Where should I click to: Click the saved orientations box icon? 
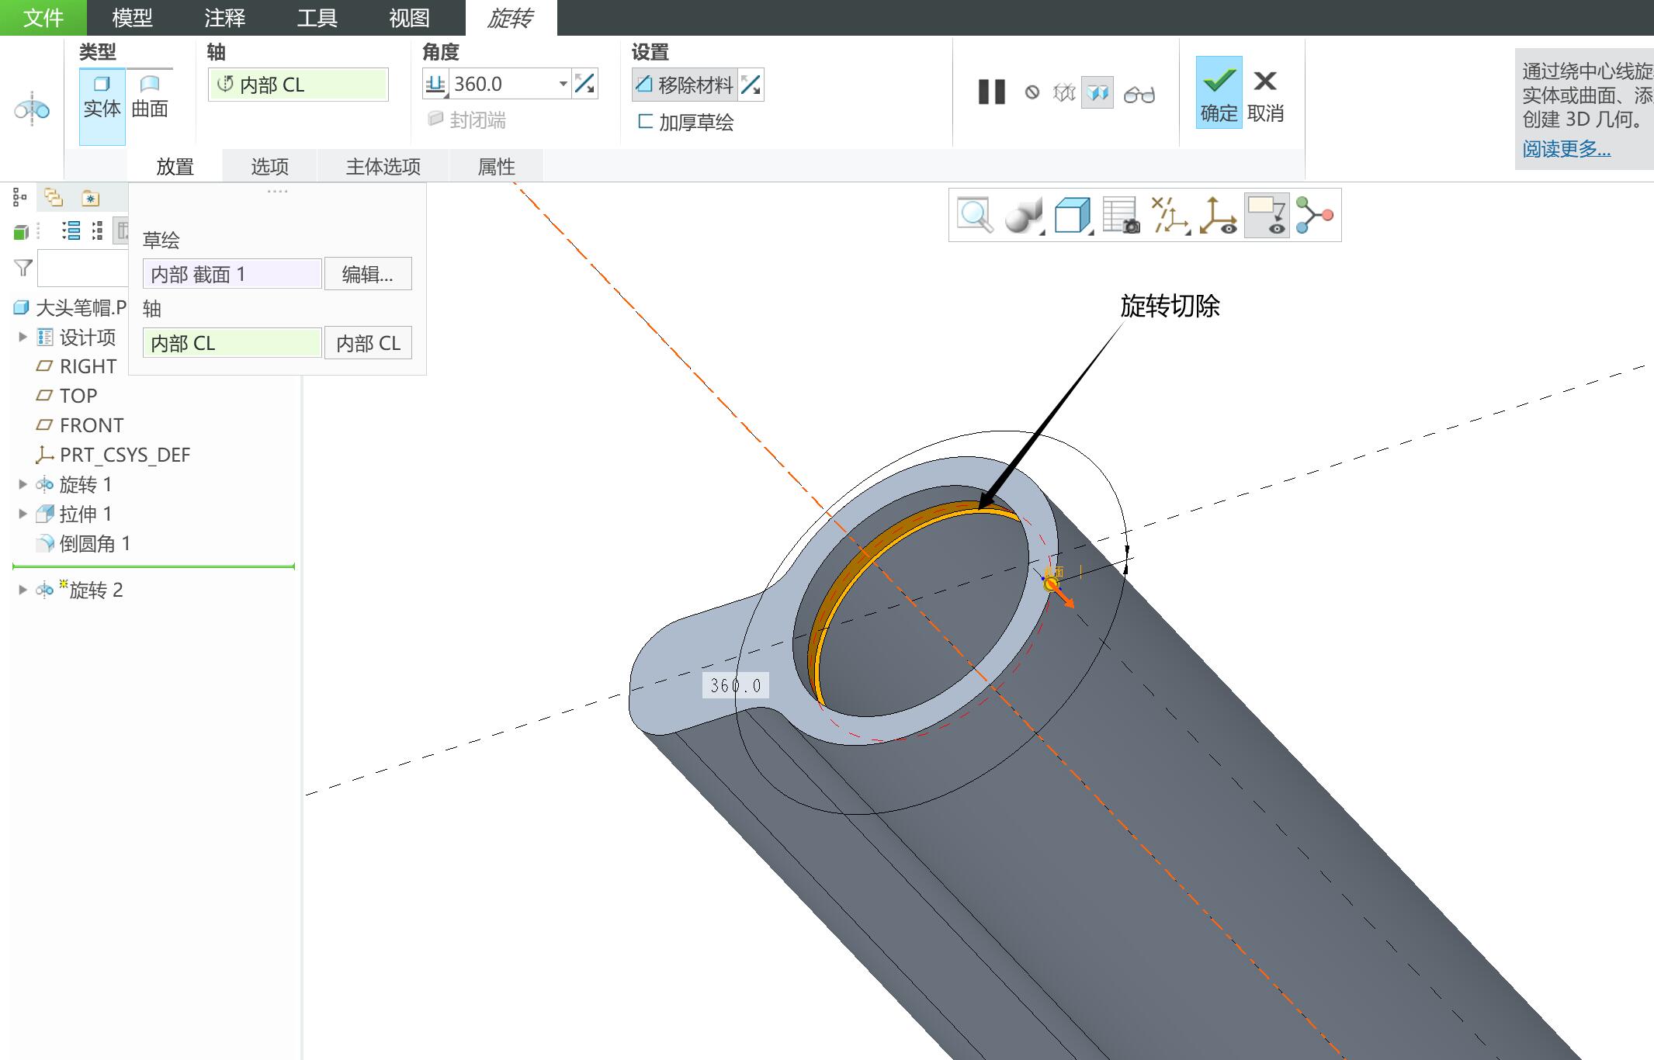[1073, 215]
